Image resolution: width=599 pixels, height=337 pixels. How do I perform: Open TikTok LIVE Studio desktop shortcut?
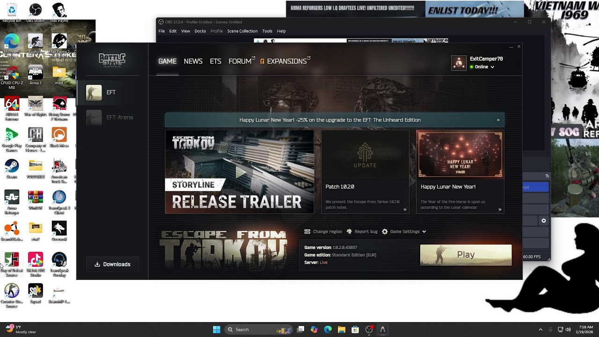pyautogui.click(x=36, y=264)
